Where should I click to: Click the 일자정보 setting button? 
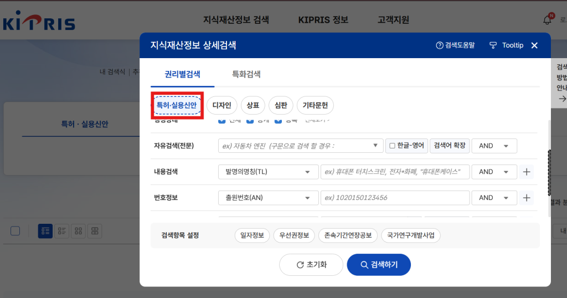coord(252,235)
